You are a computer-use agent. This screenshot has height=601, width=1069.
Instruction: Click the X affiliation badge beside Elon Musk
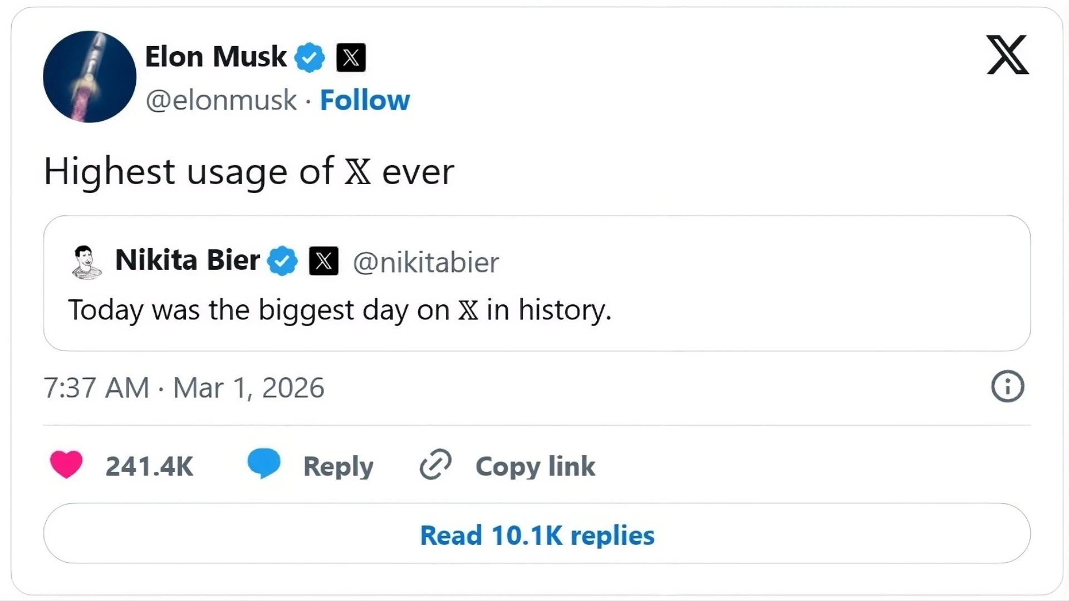click(351, 57)
